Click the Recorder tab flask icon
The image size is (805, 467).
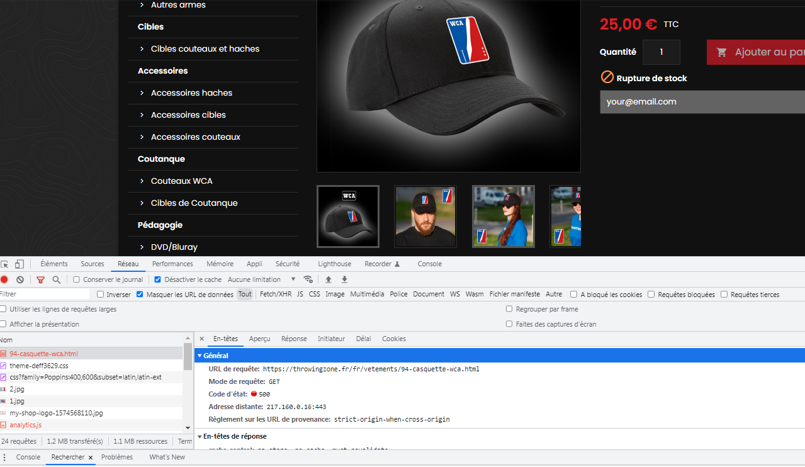(397, 264)
